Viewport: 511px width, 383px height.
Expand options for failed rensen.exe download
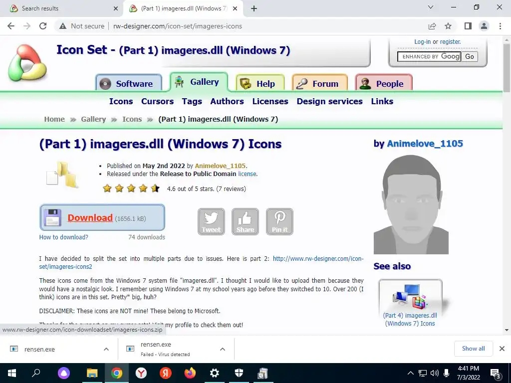click(223, 349)
